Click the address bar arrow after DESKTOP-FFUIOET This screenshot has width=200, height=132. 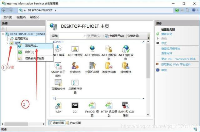pyautogui.click(x=56, y=10)
